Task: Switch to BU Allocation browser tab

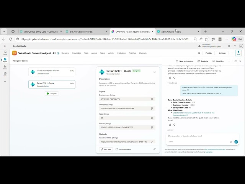Action: [x=87, y=31]
